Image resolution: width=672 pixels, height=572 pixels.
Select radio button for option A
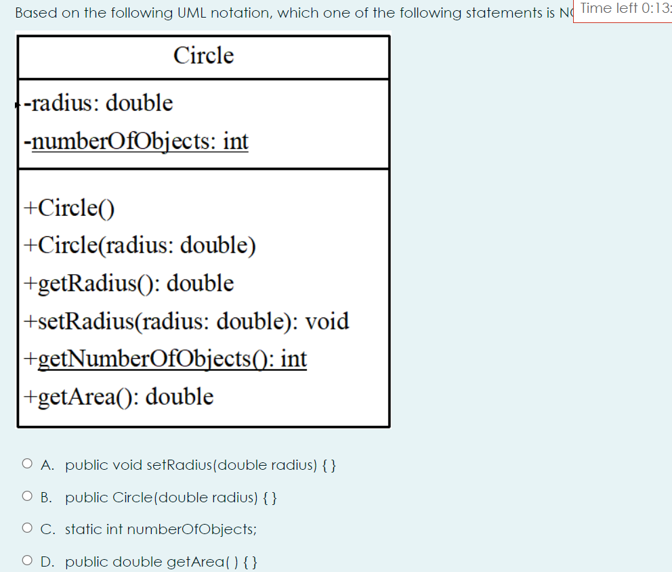[27, 463]
